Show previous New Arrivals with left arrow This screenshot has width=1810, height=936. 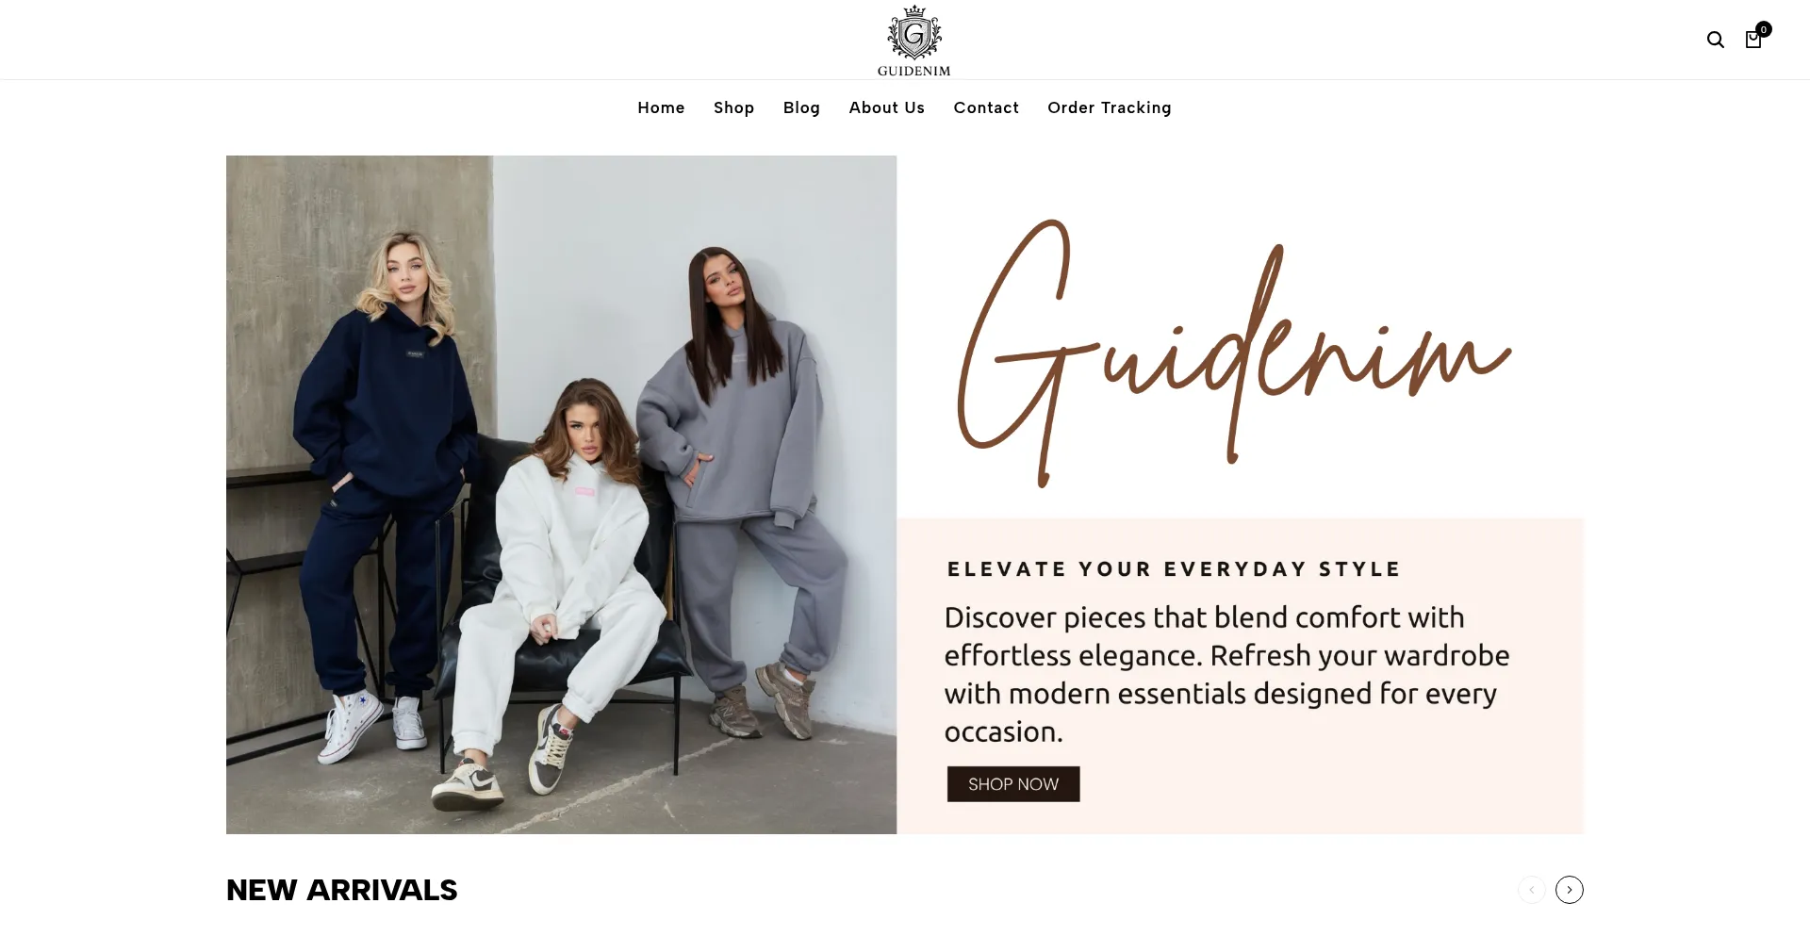point(1531,890)
